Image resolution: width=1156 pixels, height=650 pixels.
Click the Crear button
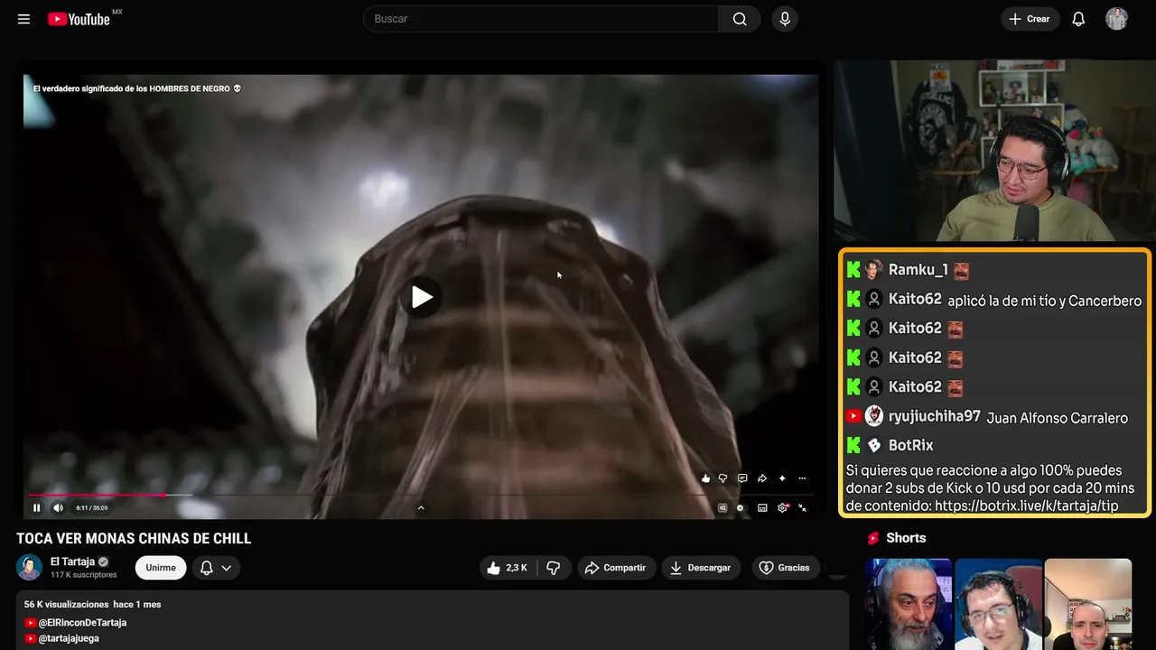1030,19
